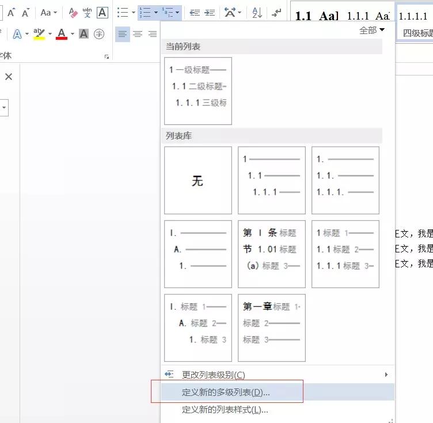
Task: Click the Increase Indent icon
Action: [210, 13]
